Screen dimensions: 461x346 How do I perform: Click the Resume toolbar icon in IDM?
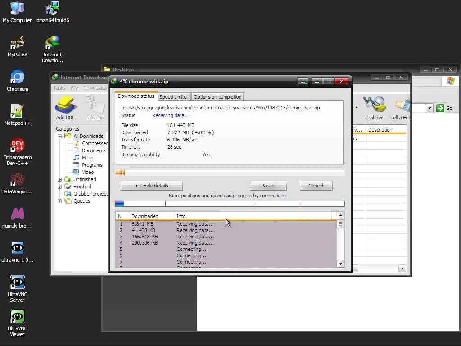point(95,108)
